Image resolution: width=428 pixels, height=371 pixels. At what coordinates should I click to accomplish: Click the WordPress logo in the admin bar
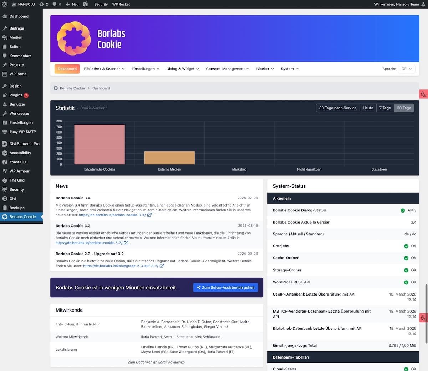pyautogui.click(x=5, y=4)
